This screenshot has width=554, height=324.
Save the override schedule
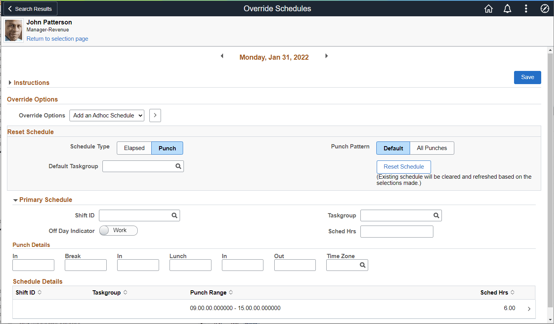(x=527, y=77)
